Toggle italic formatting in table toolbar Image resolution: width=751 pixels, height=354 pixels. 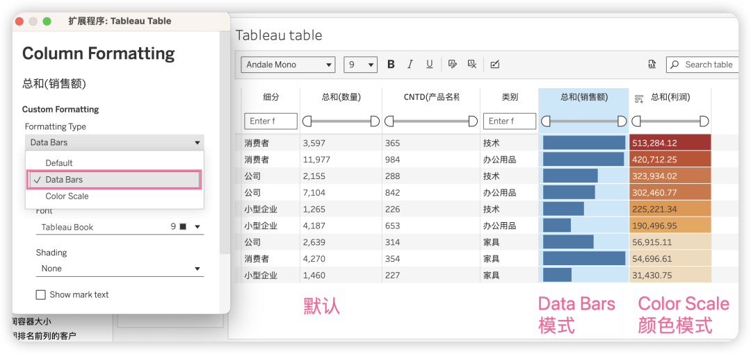coord(410,64)
